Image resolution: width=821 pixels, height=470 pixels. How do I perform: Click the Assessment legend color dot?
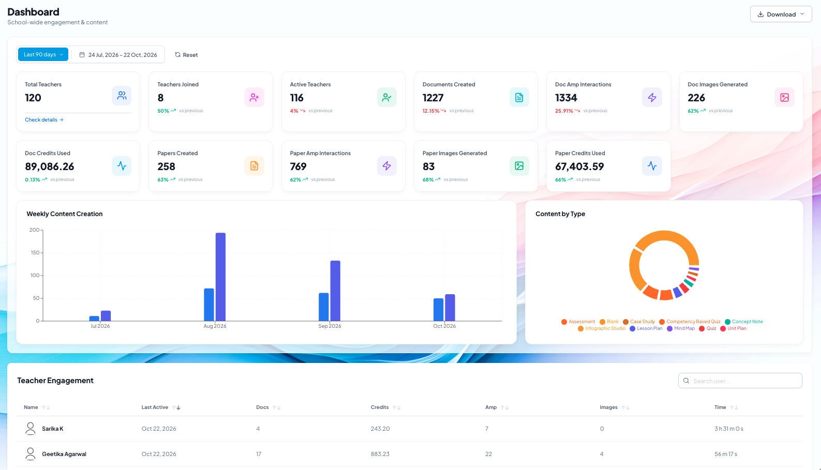tap(564, 322)
